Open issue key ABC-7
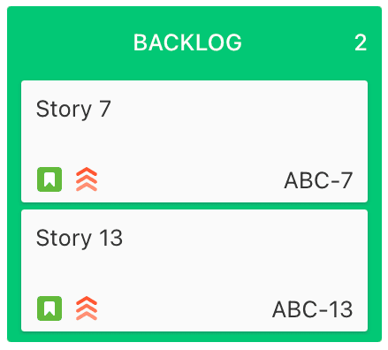This screenshot has width=388, height=350. [318, 180]
